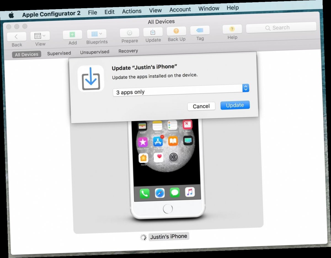Click the Notes icon on the iPhone screen
This screenshot has height=258, width=331.
157,126
